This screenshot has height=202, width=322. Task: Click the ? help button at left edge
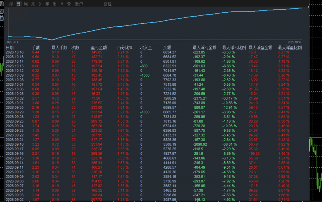[1, 19]
